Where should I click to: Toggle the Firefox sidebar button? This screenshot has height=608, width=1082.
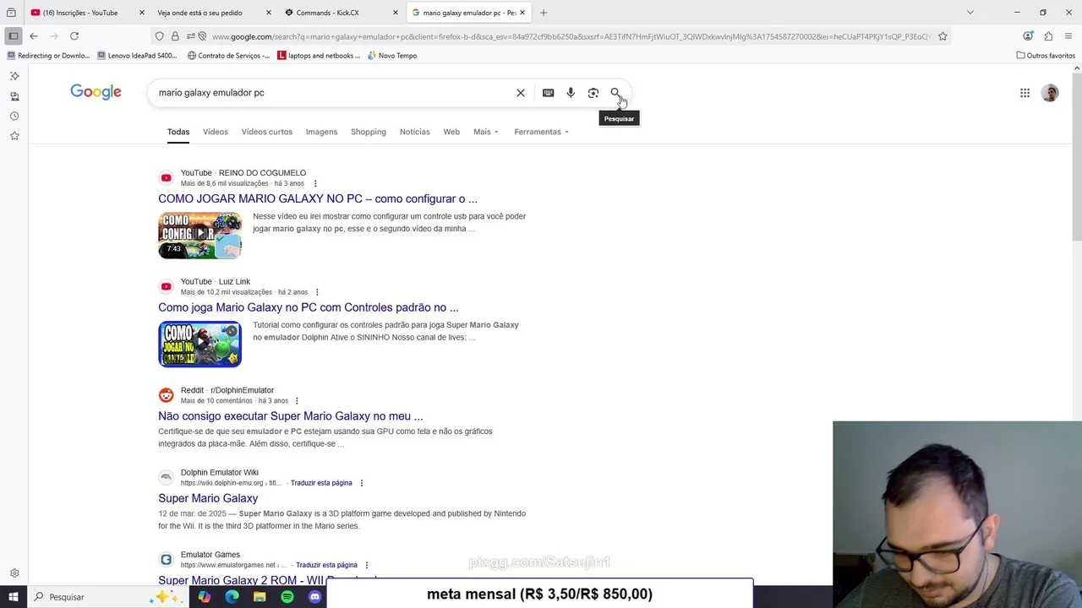13,36
